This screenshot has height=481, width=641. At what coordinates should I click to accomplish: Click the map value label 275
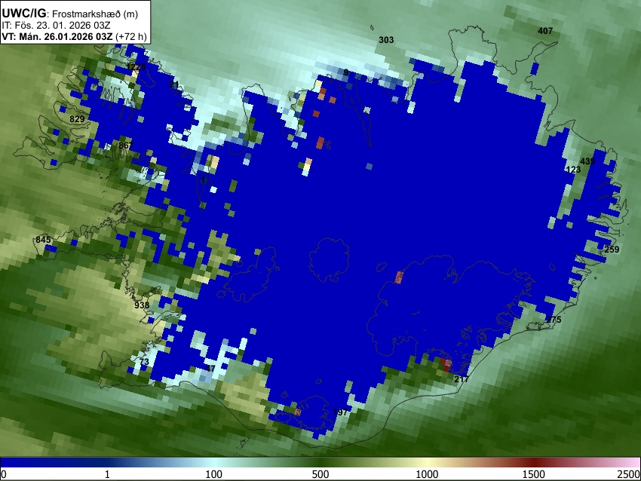click(554, 320)
